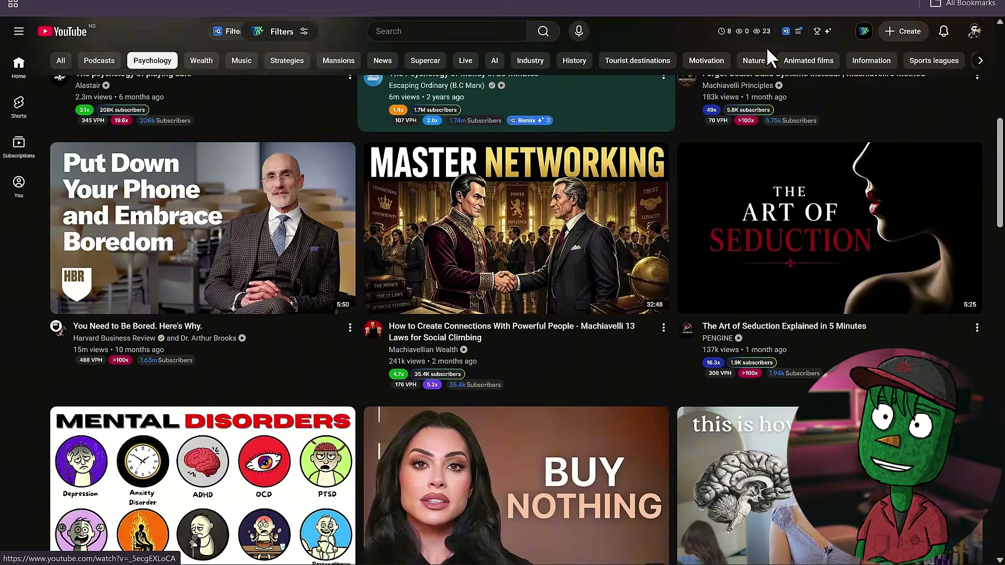Open "How to Create Connections With Powerful People" title

511,332
